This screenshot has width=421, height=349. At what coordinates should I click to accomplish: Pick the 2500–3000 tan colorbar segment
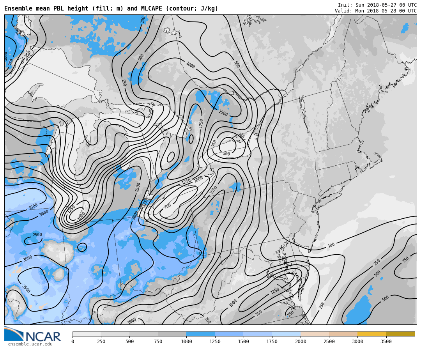[343, 334]
